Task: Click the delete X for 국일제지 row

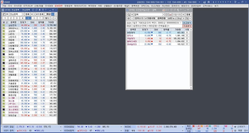Action: click(x=187, y=38)
